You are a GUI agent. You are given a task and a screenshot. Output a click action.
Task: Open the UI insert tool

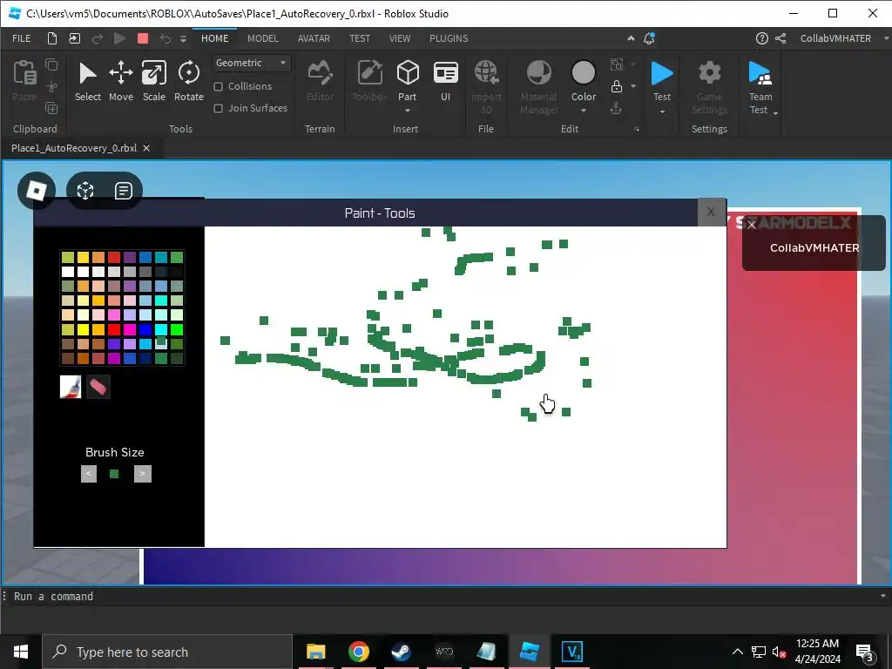[445, 81]
